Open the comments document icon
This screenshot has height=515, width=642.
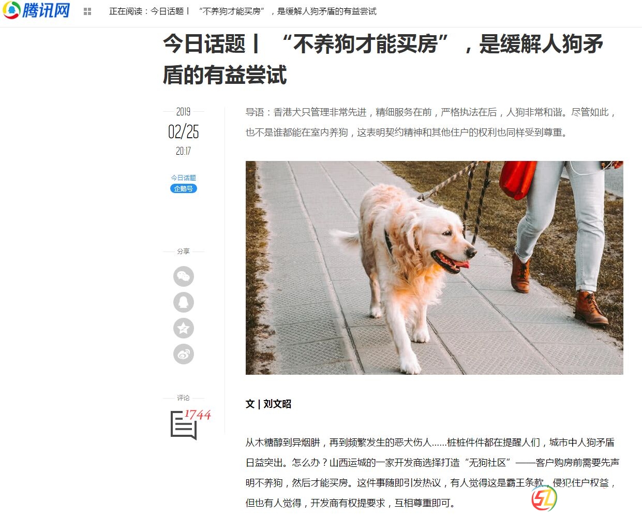pyautogui.click(x=184, y=425)
